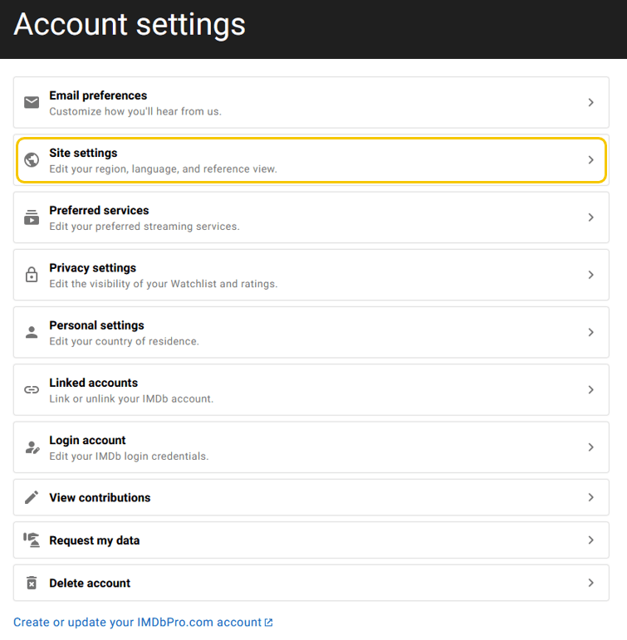The image size is (627, 640).
Task: Click the Account settings page heading
Action: coord(130,25)
